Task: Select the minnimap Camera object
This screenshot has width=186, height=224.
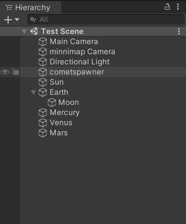Action: (82, 52)
